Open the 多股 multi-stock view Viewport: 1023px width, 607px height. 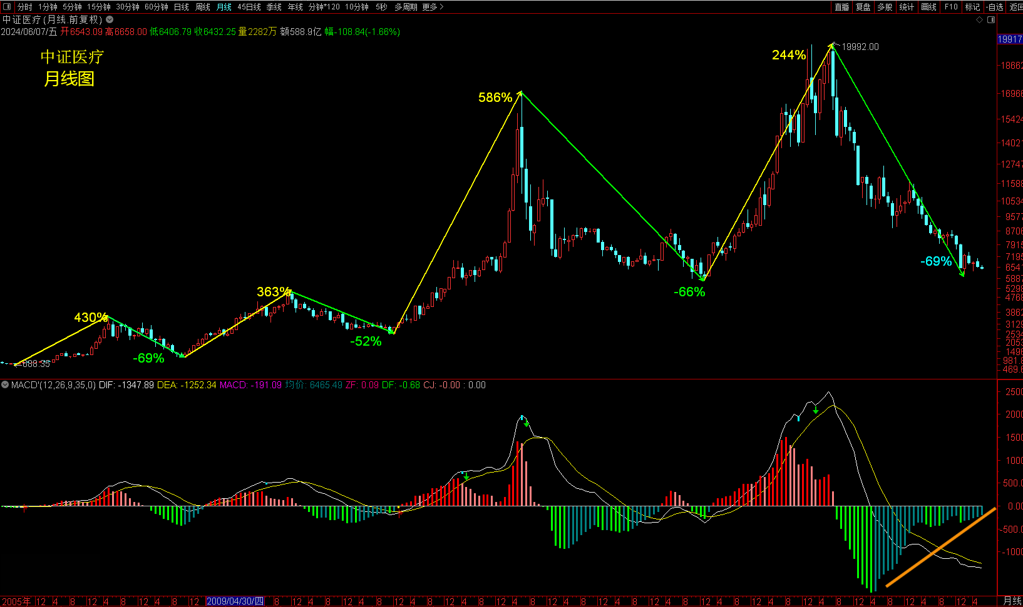coord(885,7)
